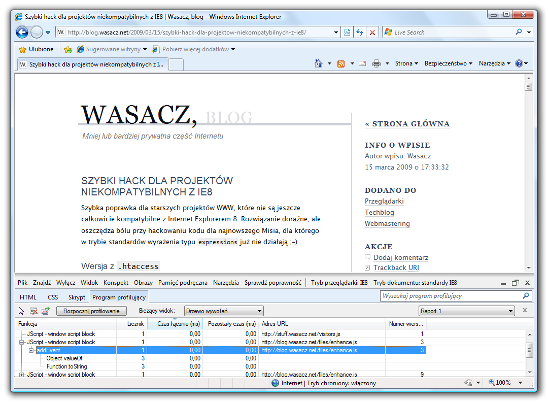Click the Live Search magnifier icon
Screen dimensions: 548x403
coord(519,32)
